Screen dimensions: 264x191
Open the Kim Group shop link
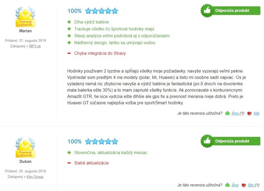pyautogui.click(x=35, y=177)
